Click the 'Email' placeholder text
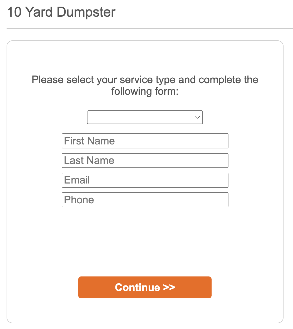 pyautogui.click(x=77, y=180)
